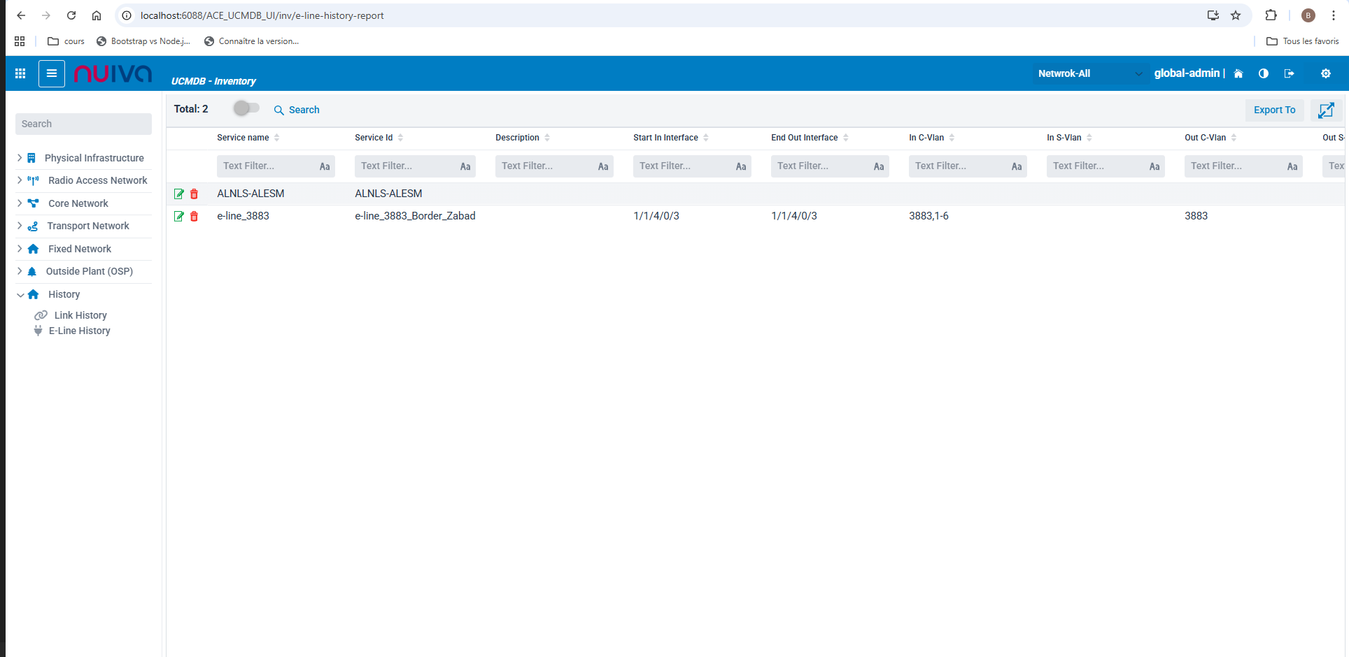Toggle case sensitivity Aa on Service name filter
The height and width of the screenshot is (657, 1349).
coord(325,166)
